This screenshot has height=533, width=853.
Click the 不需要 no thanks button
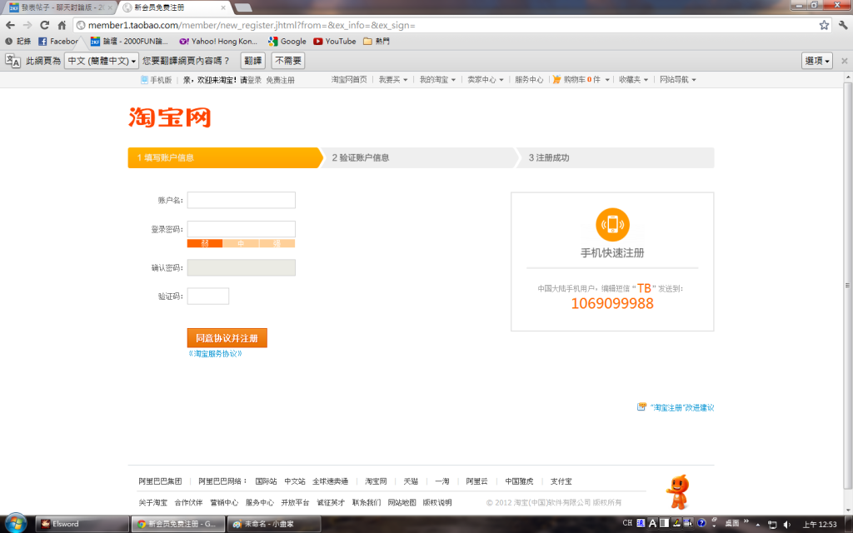(x=288, y=61)
